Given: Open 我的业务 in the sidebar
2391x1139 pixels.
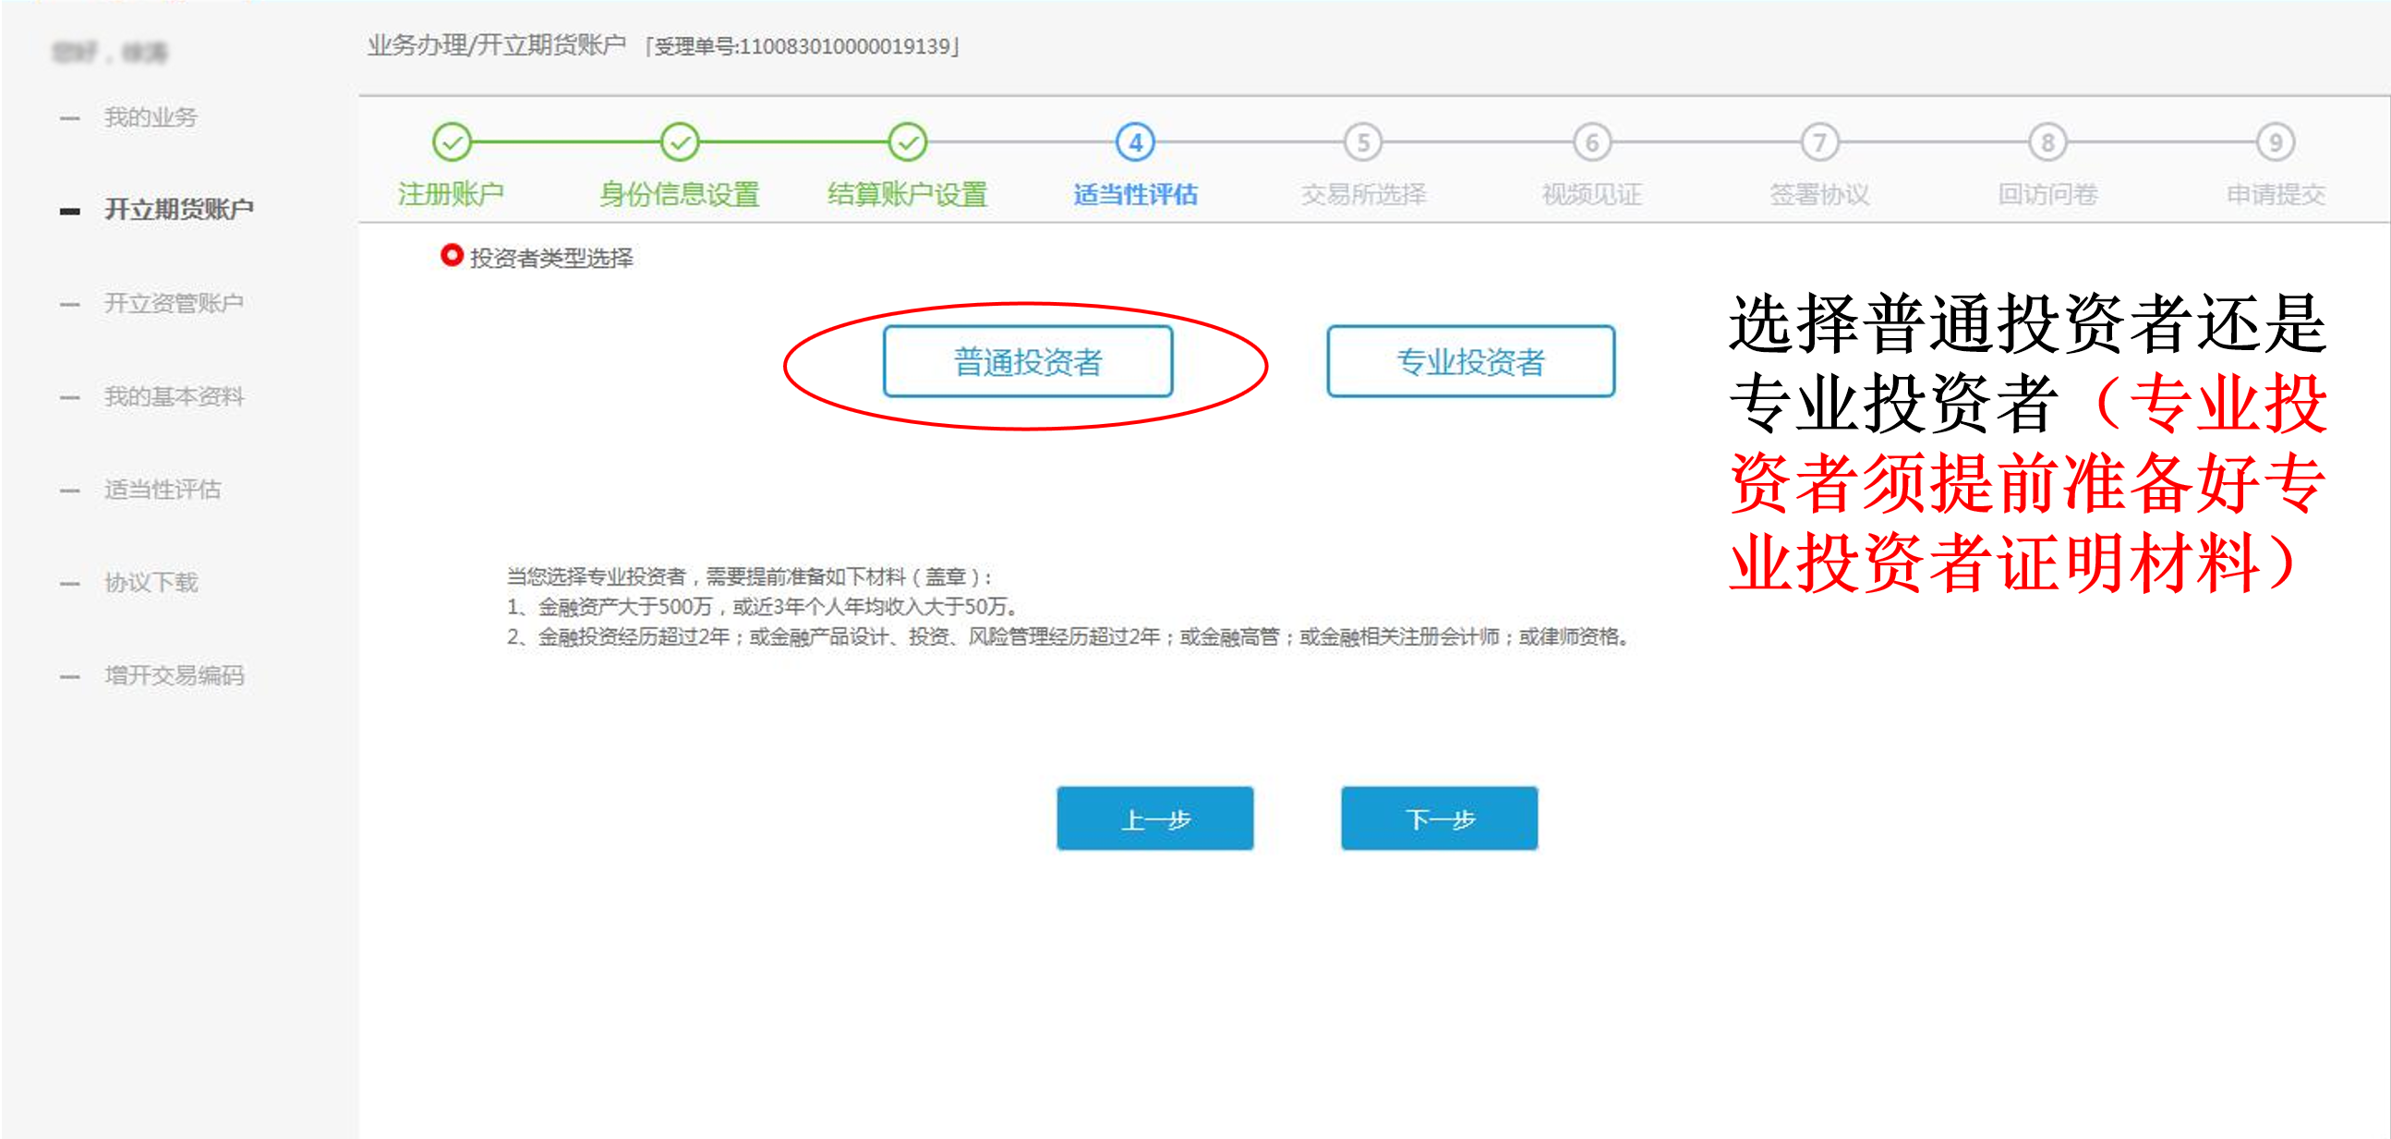Looking at the screenshot, I should pos(151,117).
